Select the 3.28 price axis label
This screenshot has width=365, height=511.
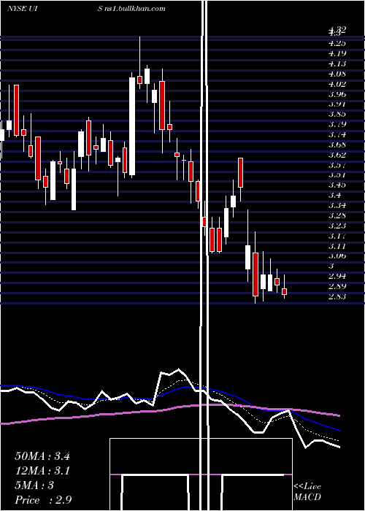pyautogui.click(x=337, y=216)
